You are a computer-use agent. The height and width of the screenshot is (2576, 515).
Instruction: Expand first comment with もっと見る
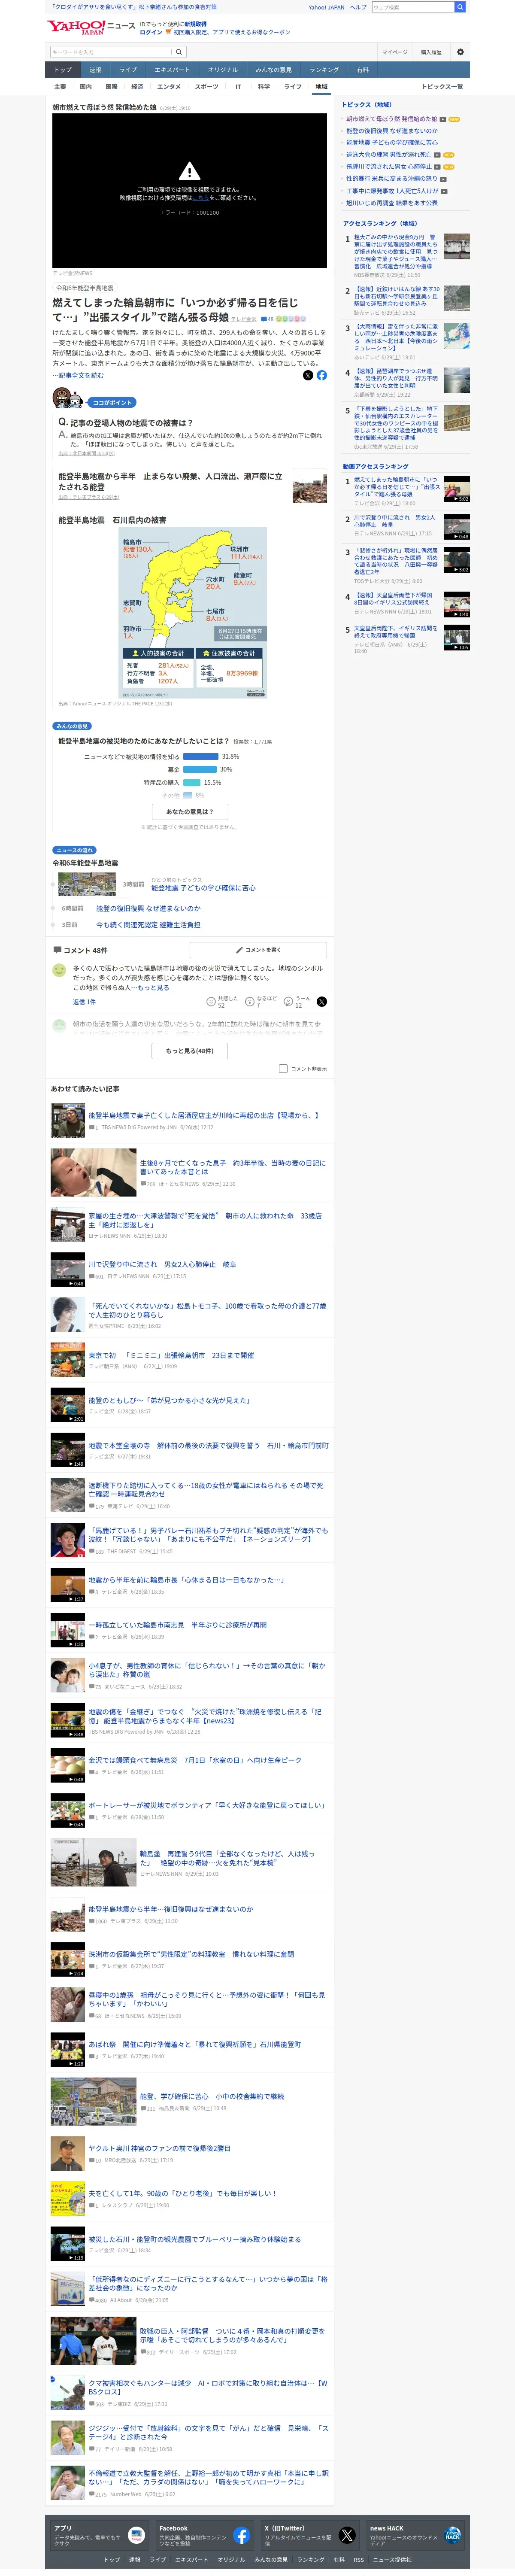tap(153, 987)
